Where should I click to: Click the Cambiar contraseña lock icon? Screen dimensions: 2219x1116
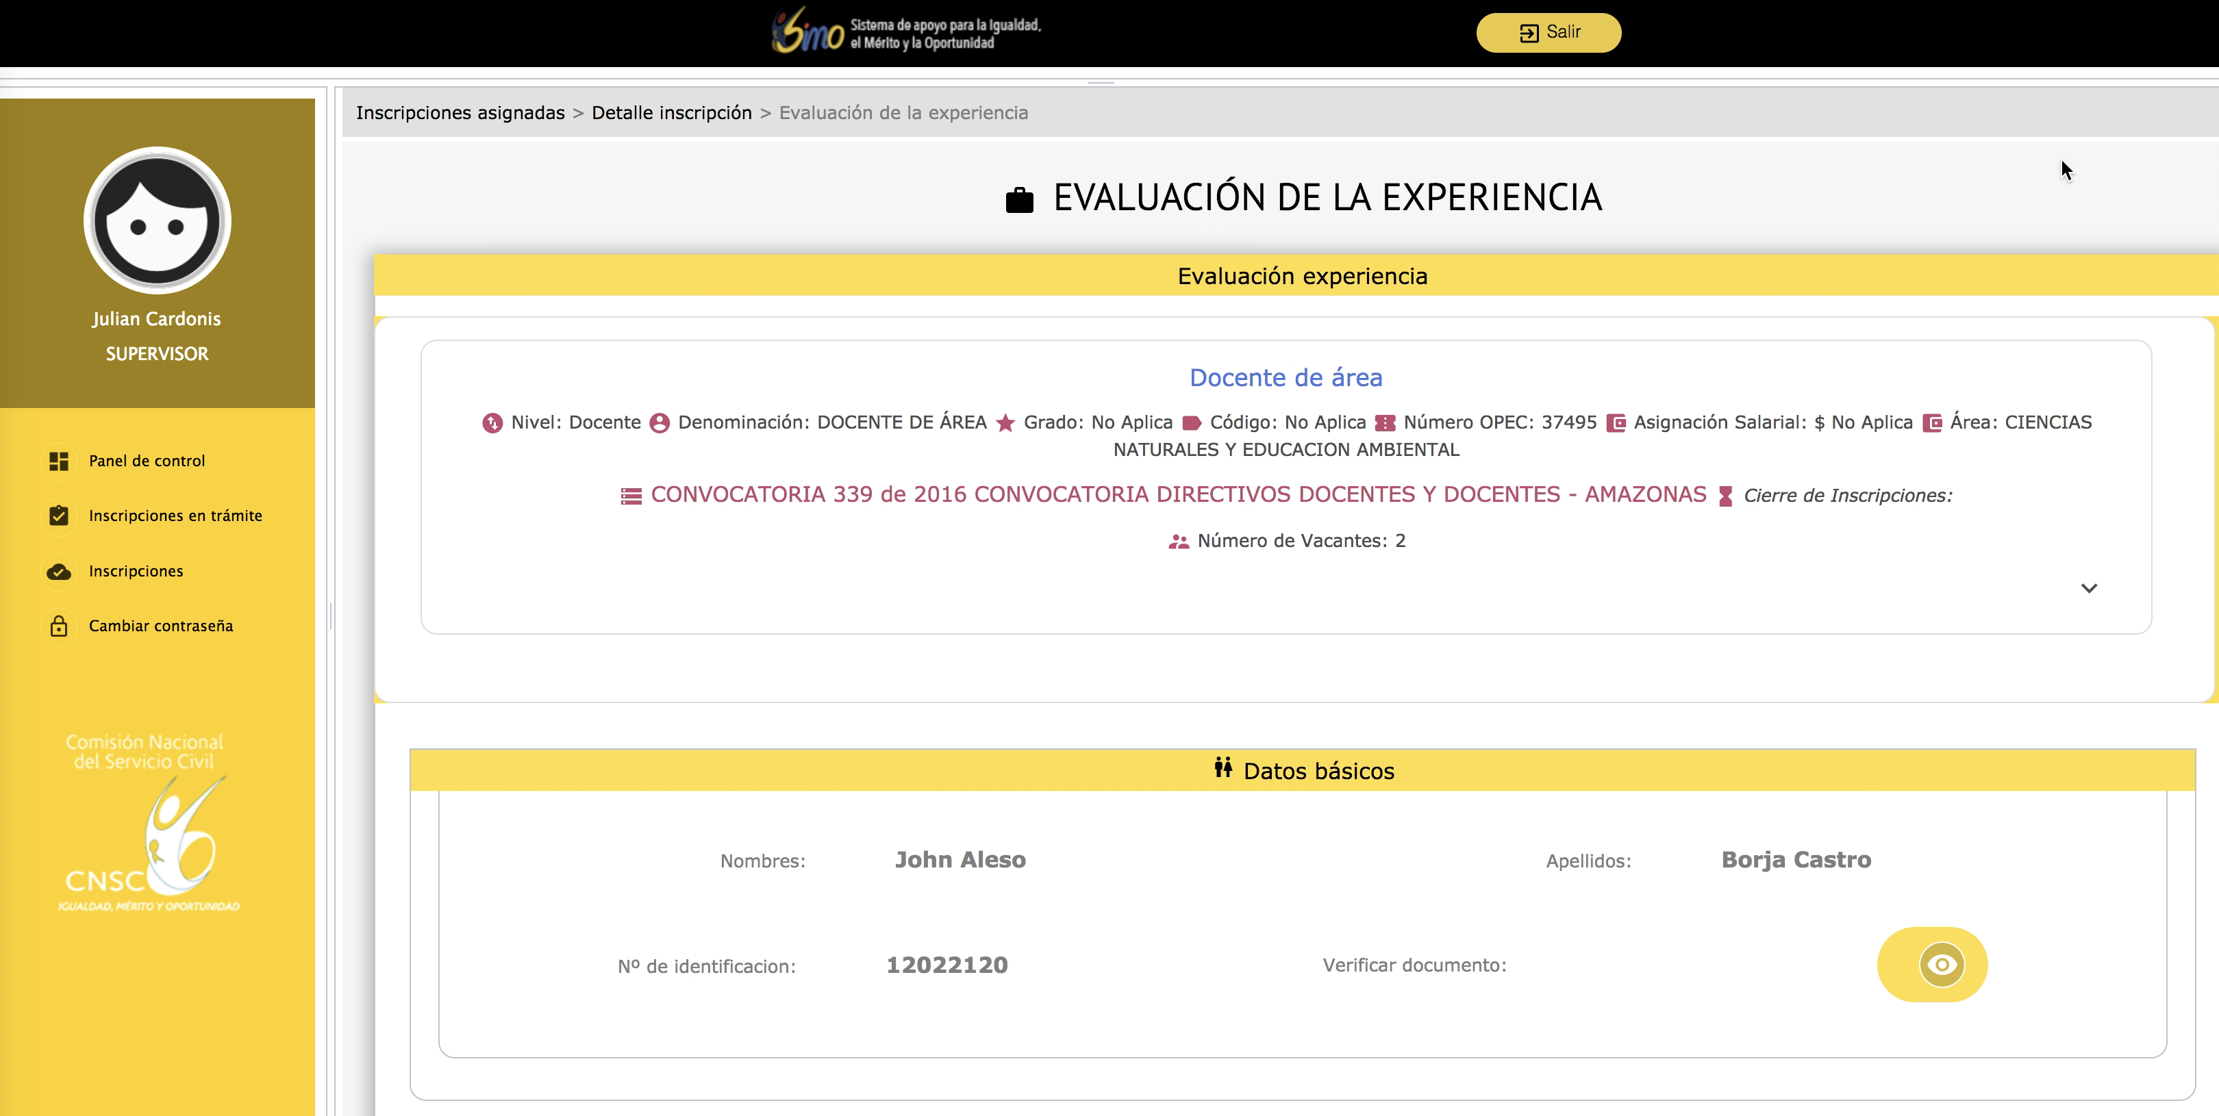tap(59, 626)
